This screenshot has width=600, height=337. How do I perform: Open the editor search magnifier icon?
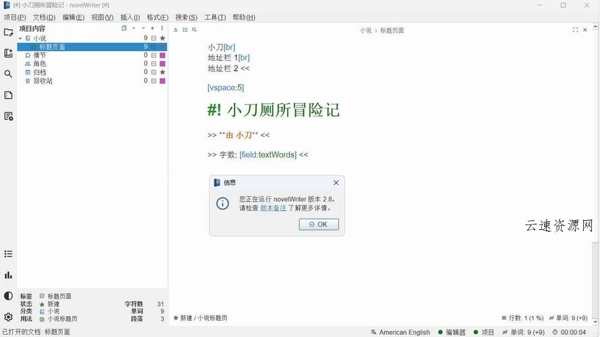194,30
